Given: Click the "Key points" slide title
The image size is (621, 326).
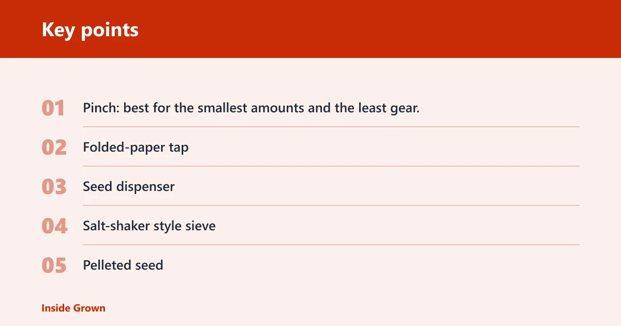Looking at the screenshot, I should (90, 30).
